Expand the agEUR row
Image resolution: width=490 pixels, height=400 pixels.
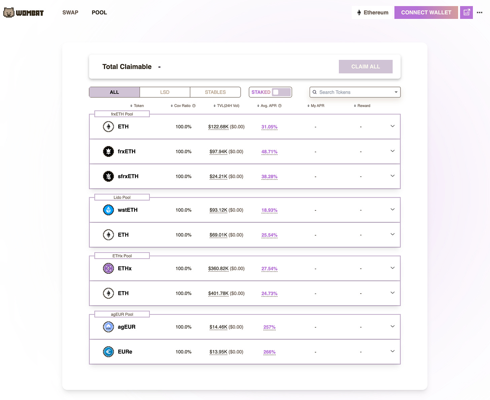click(392, 327)
